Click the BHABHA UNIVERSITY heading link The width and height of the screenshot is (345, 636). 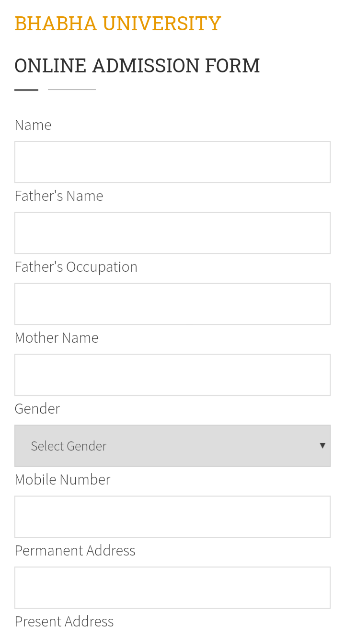117,23
